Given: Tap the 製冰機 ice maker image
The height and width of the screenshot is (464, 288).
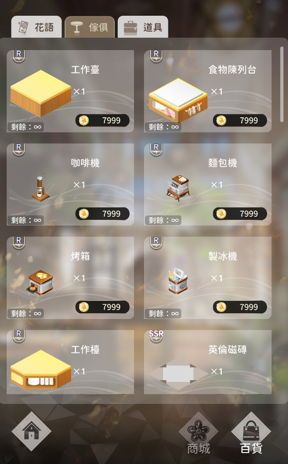Looking at the screenshot, I should 178,280.
